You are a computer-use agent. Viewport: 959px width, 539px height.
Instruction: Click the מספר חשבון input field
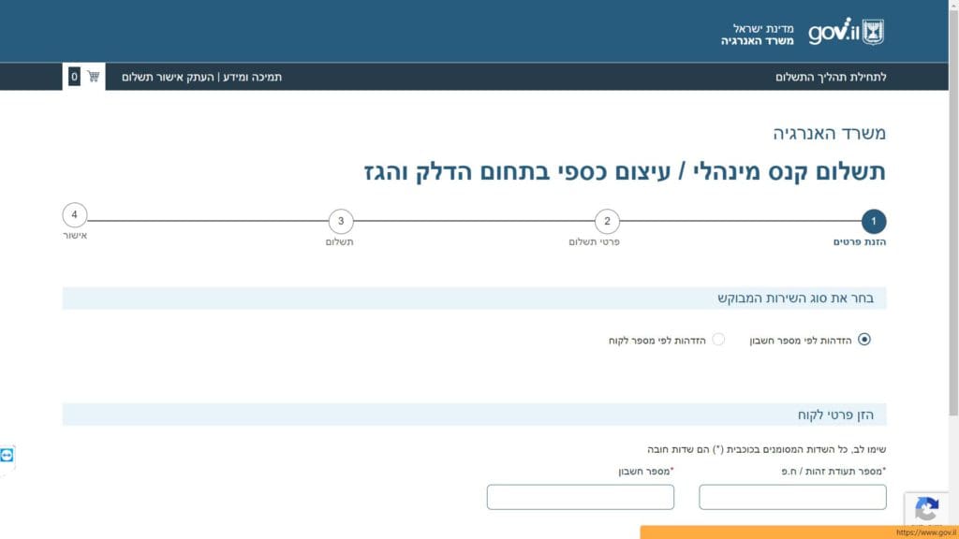point(580,497)
